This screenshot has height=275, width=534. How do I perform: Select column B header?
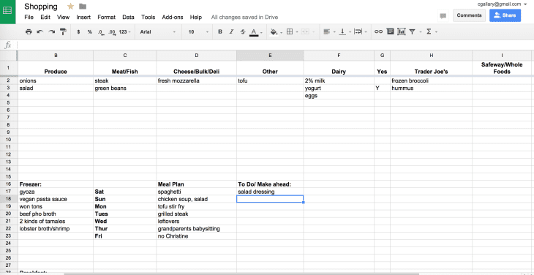click(56, 56)
